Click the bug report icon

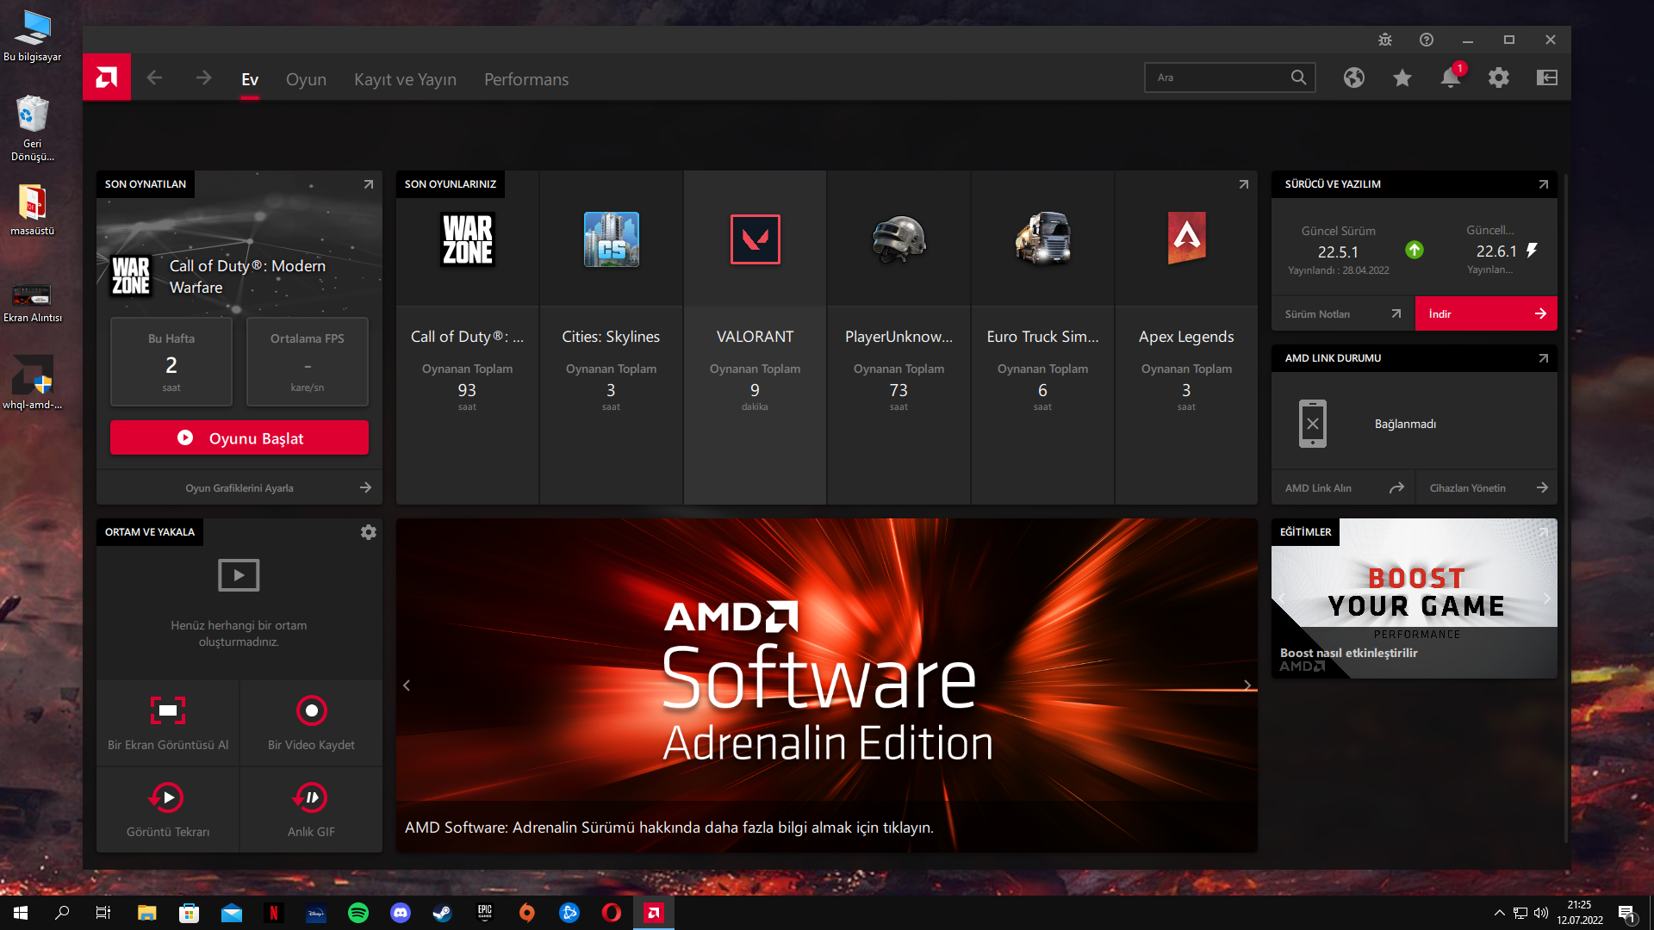coord(1384,40)
